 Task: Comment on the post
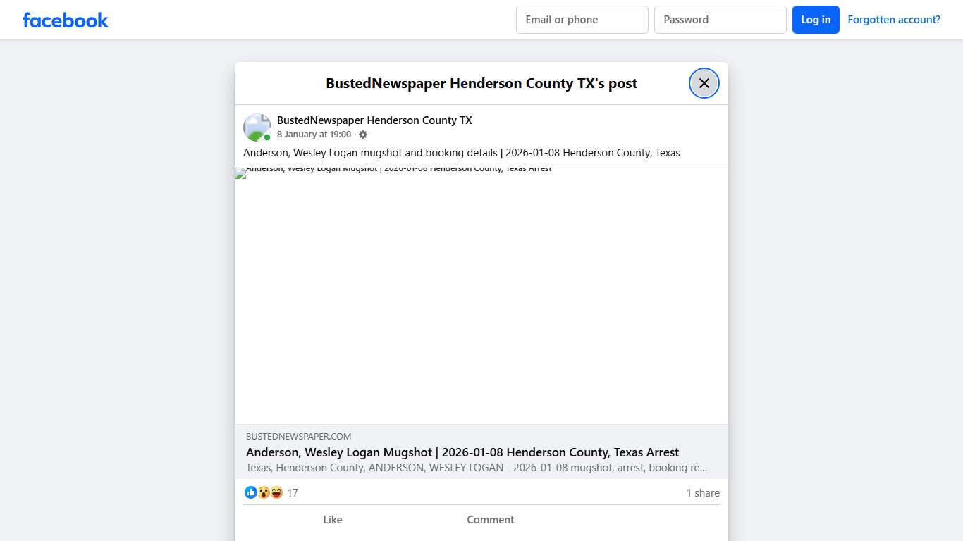(490, 519)
